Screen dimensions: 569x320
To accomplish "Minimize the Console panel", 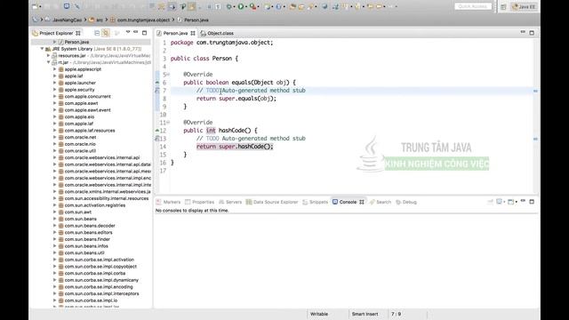I will 523,202.
